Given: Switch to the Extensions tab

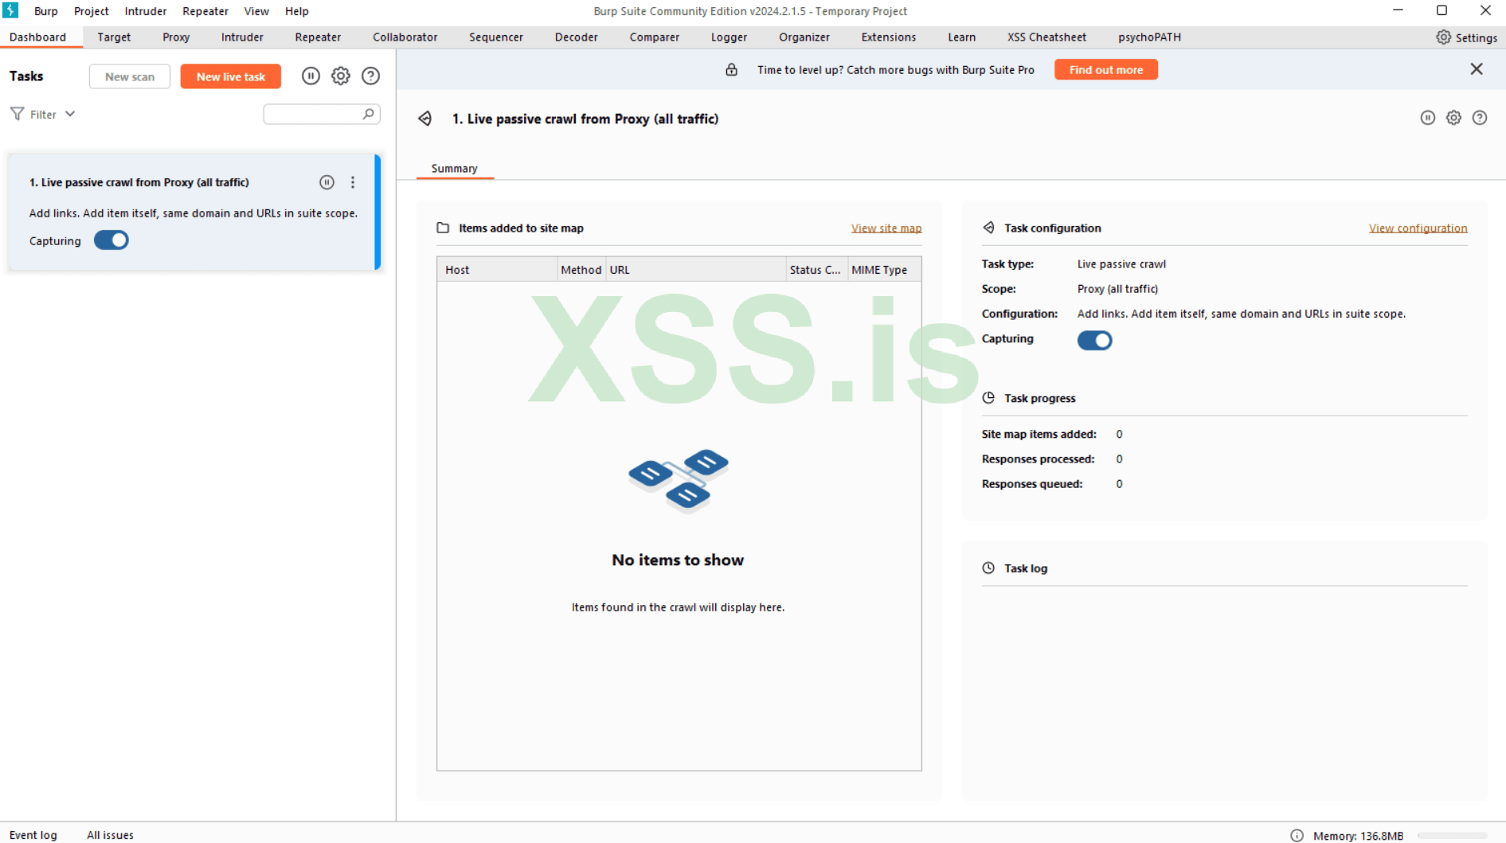Looking at the screenshot, I should 889,37.
